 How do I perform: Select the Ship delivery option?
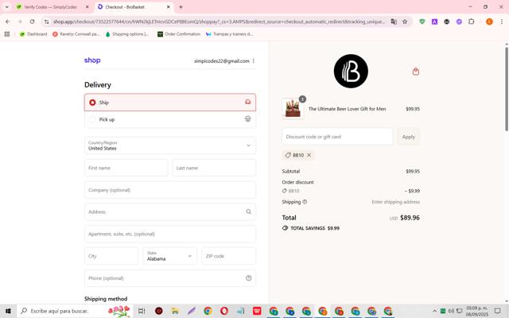tap(169, 103)
